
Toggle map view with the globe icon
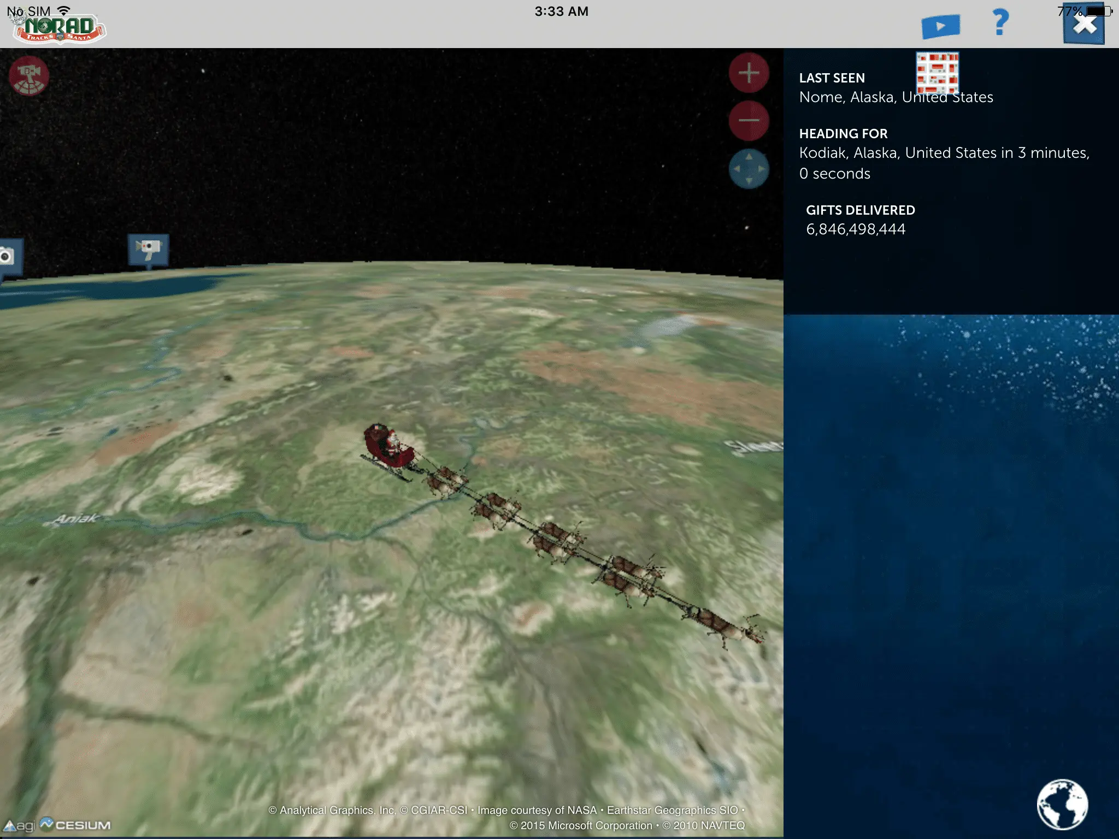point(1062,804)
